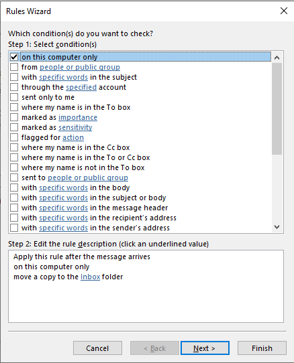The image size is (294, 363).
Task: Uncheck 'on this computer only' condition
Action: [x=14, y=57]
